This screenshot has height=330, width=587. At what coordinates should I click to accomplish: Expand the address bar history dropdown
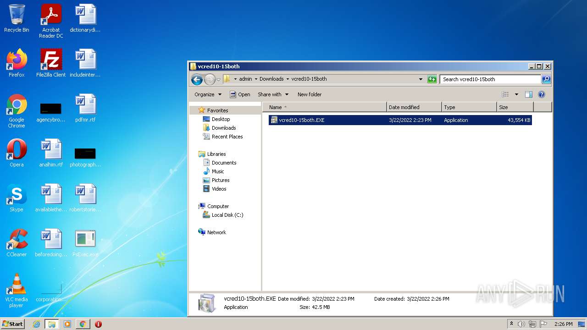pyautogui.click(x=421, y=79)
